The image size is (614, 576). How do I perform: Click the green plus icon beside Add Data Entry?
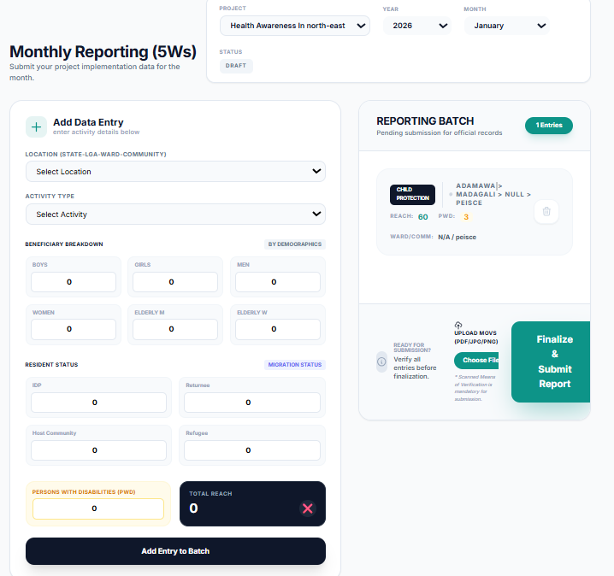point(36,126)
